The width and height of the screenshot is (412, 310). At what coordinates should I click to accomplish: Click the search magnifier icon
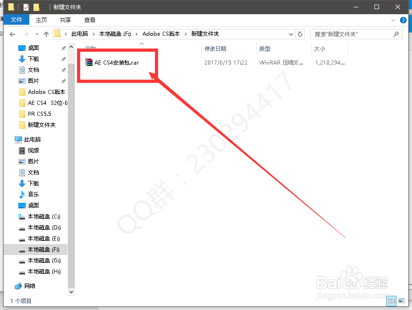pyautogui.click(x=396, y=34)
